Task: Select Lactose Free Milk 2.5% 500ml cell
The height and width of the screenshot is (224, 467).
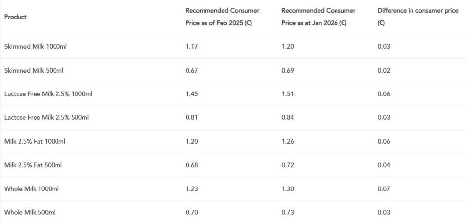Action: 46,117
